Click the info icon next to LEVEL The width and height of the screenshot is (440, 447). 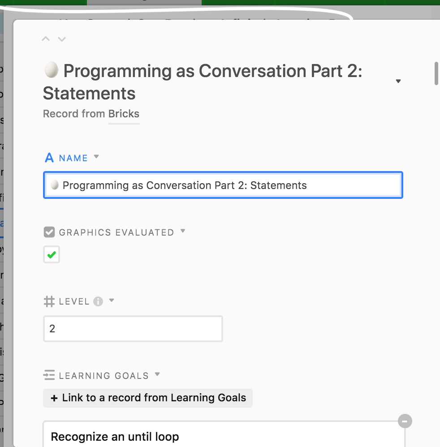pos(98,301)
